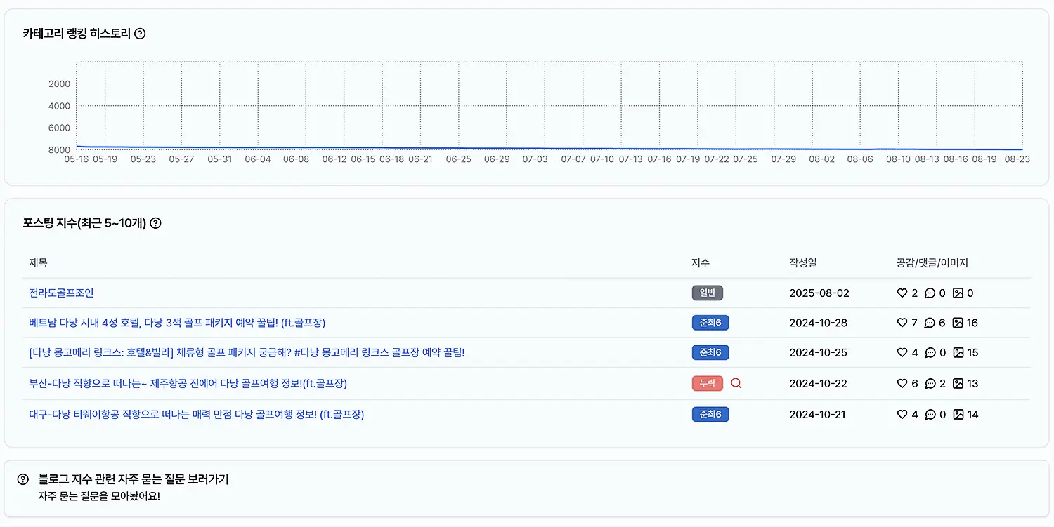Click help icon next to 포스팅 지수 heading
1054x527 pixels.
(x=156, y=224)
